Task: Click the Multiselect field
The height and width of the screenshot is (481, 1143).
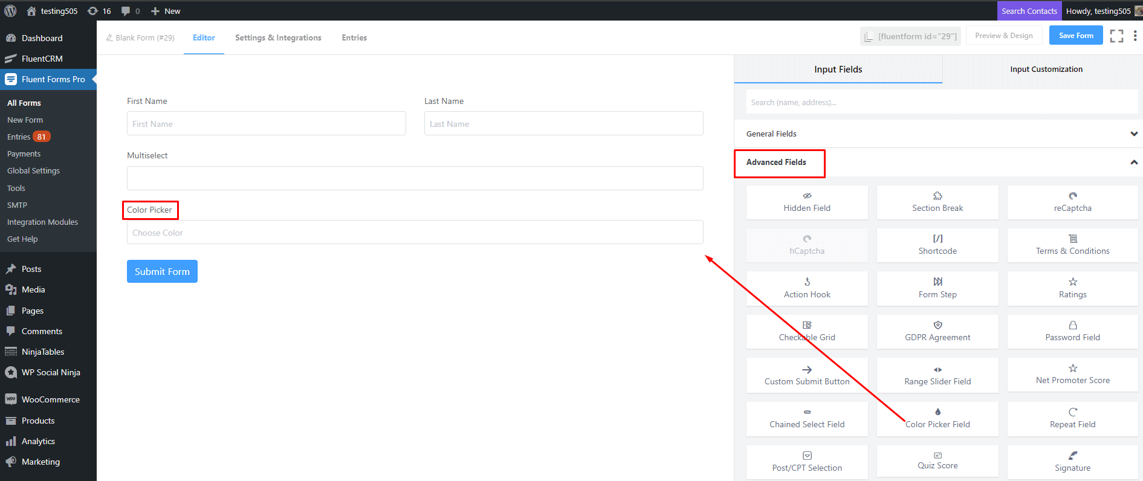Action: pyautogui.click(x=415, y=178)
